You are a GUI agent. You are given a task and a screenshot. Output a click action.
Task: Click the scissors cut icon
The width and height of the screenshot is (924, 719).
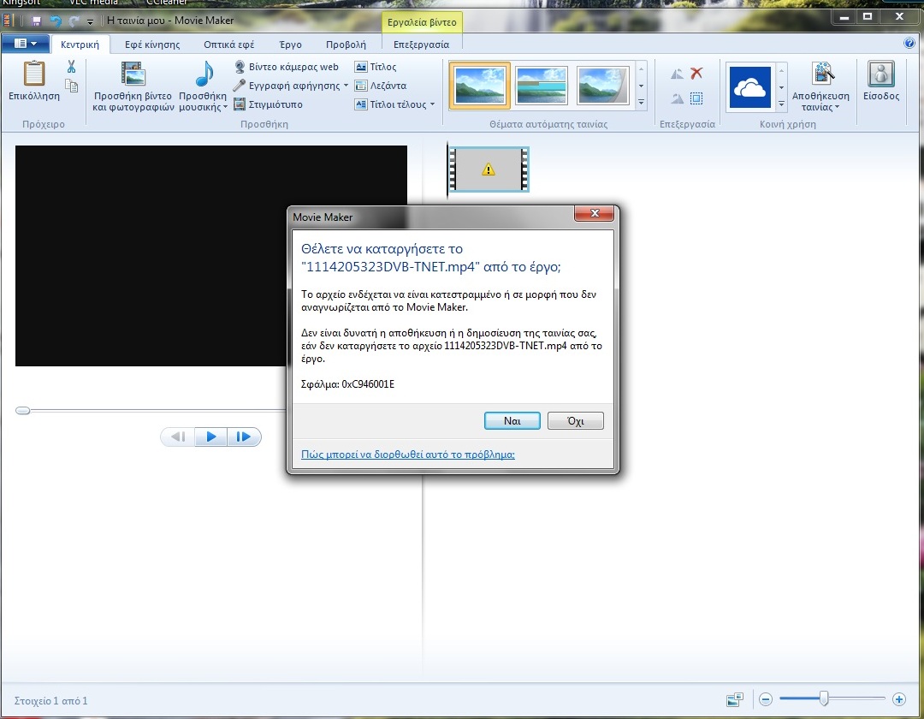click(71, 67)
